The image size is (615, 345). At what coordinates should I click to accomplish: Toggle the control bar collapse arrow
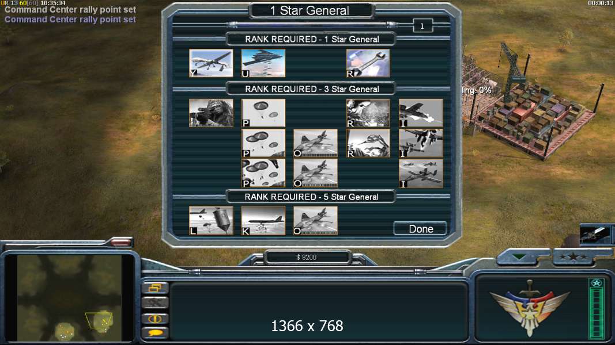(x=519, y=257)
